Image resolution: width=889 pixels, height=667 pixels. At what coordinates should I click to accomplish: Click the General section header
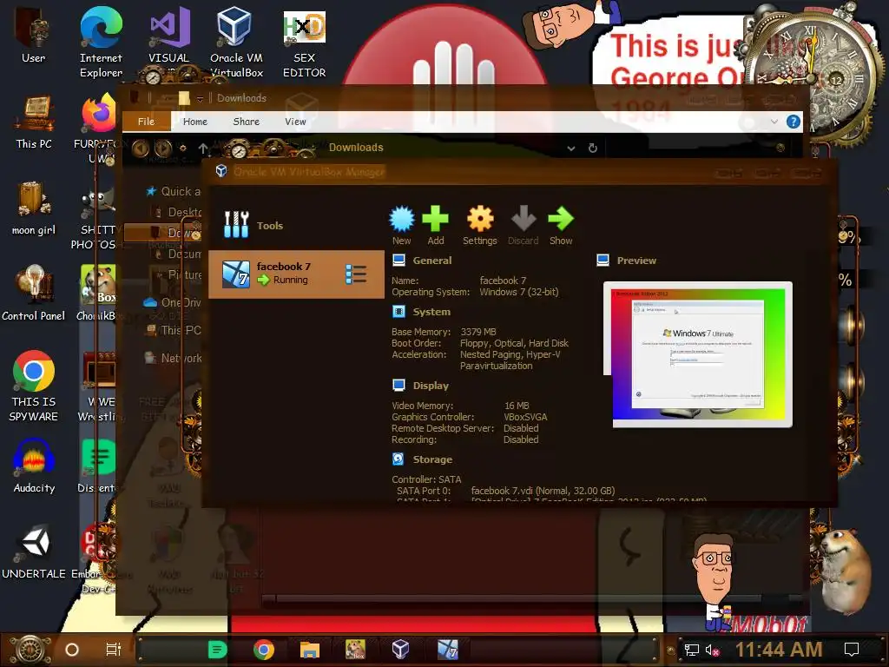(432, 261)
